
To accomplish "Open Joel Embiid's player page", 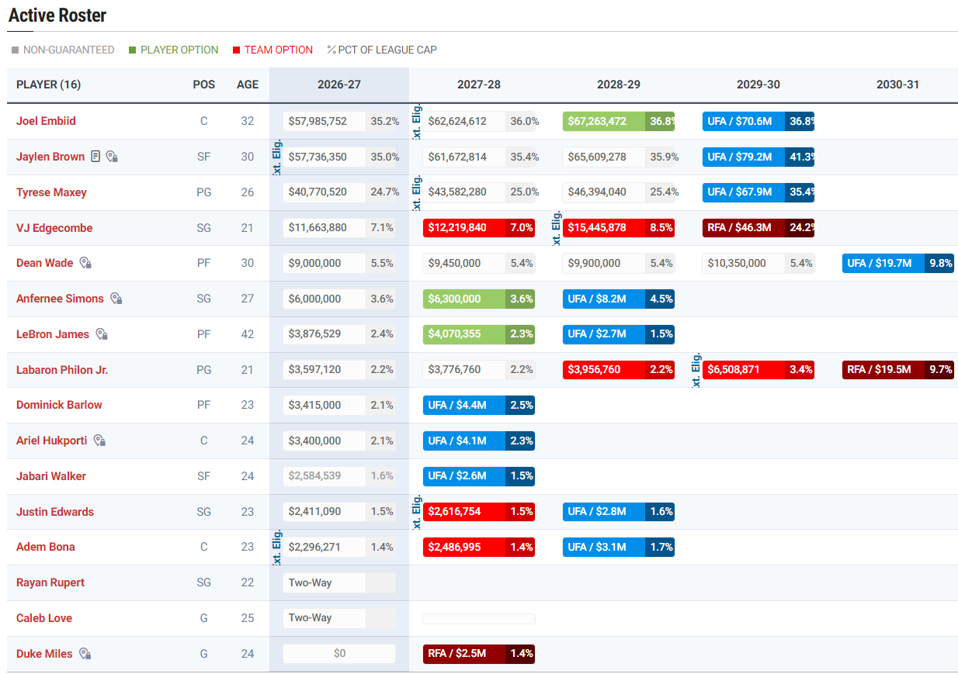I will (x=46, y=121).
